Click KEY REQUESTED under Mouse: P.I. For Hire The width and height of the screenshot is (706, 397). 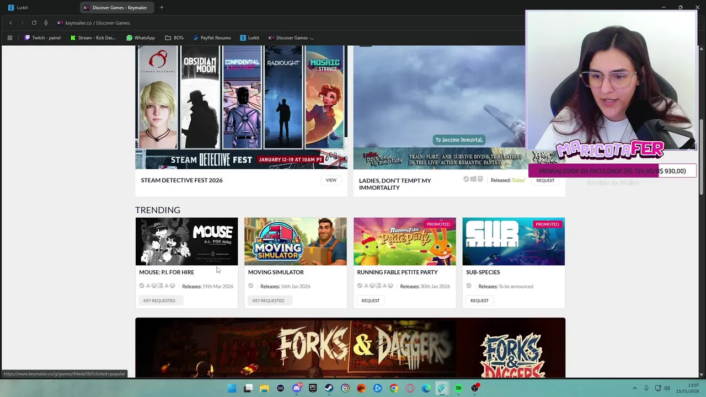point(159,301)
